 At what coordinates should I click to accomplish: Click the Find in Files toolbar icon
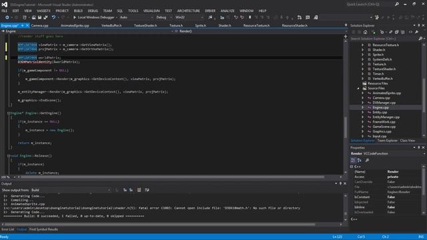click(x=210, y=17)
